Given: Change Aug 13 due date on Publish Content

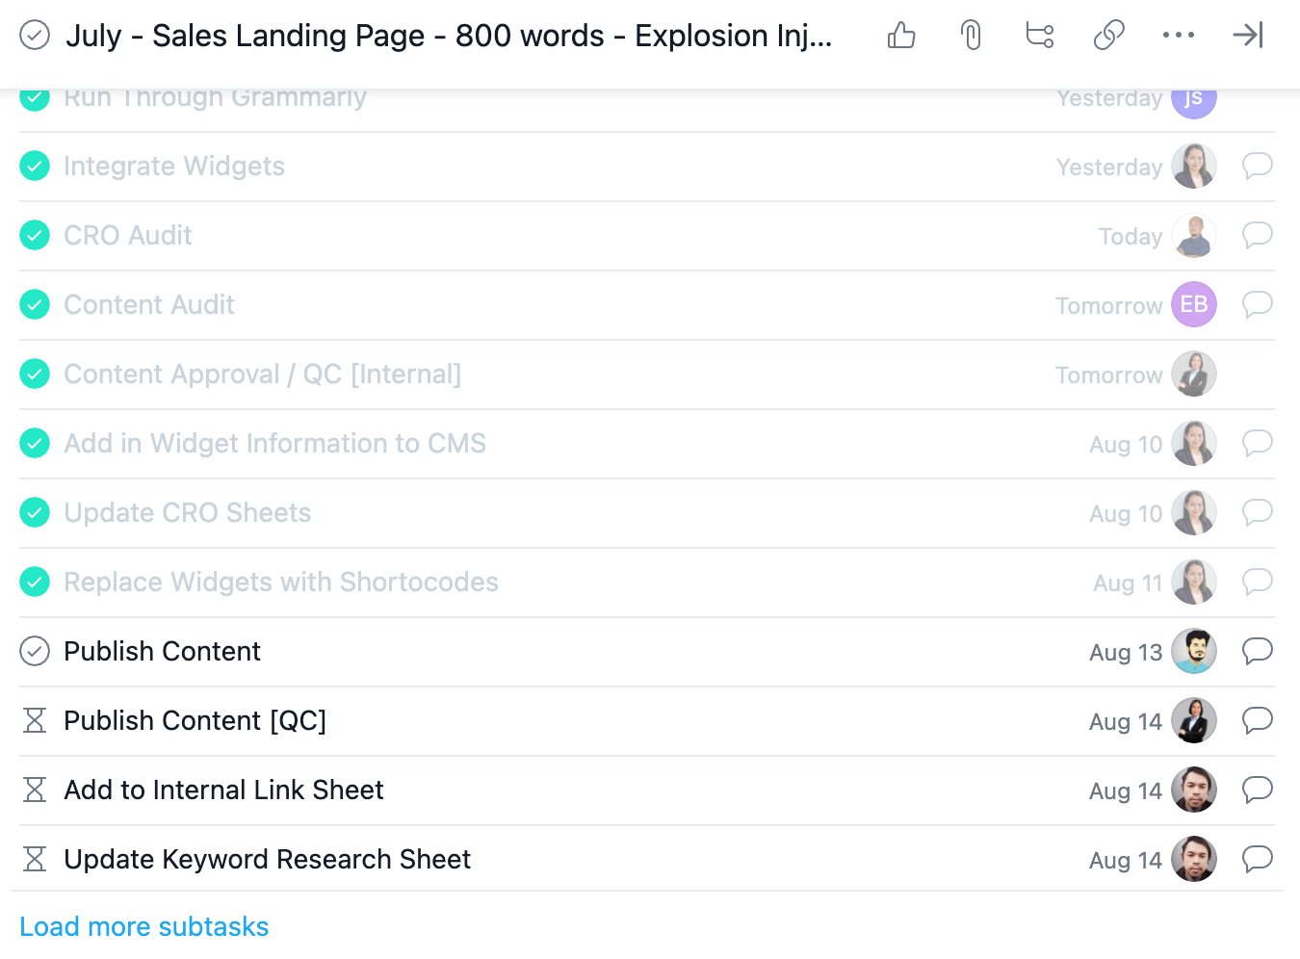Looking at the screenshot, I should point(1126,653).
